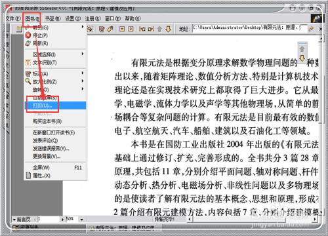Open the 帮助 menu
Image resolution: width=328 pixels, height=236 pixels.
[x=133, y=19]
